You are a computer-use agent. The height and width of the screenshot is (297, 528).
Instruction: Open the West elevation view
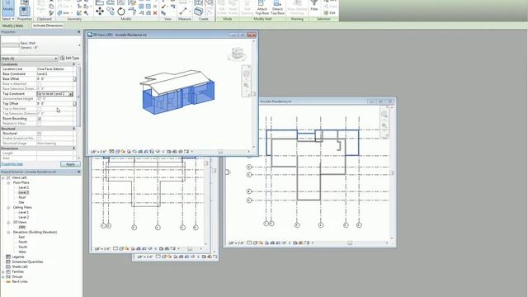22,252
